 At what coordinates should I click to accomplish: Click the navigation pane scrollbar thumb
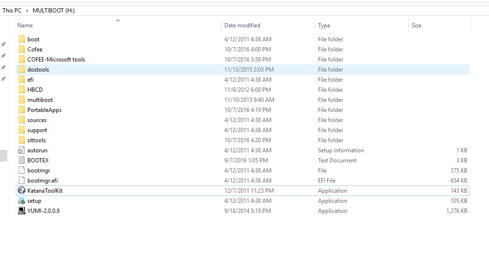click(x=3, y=156)
